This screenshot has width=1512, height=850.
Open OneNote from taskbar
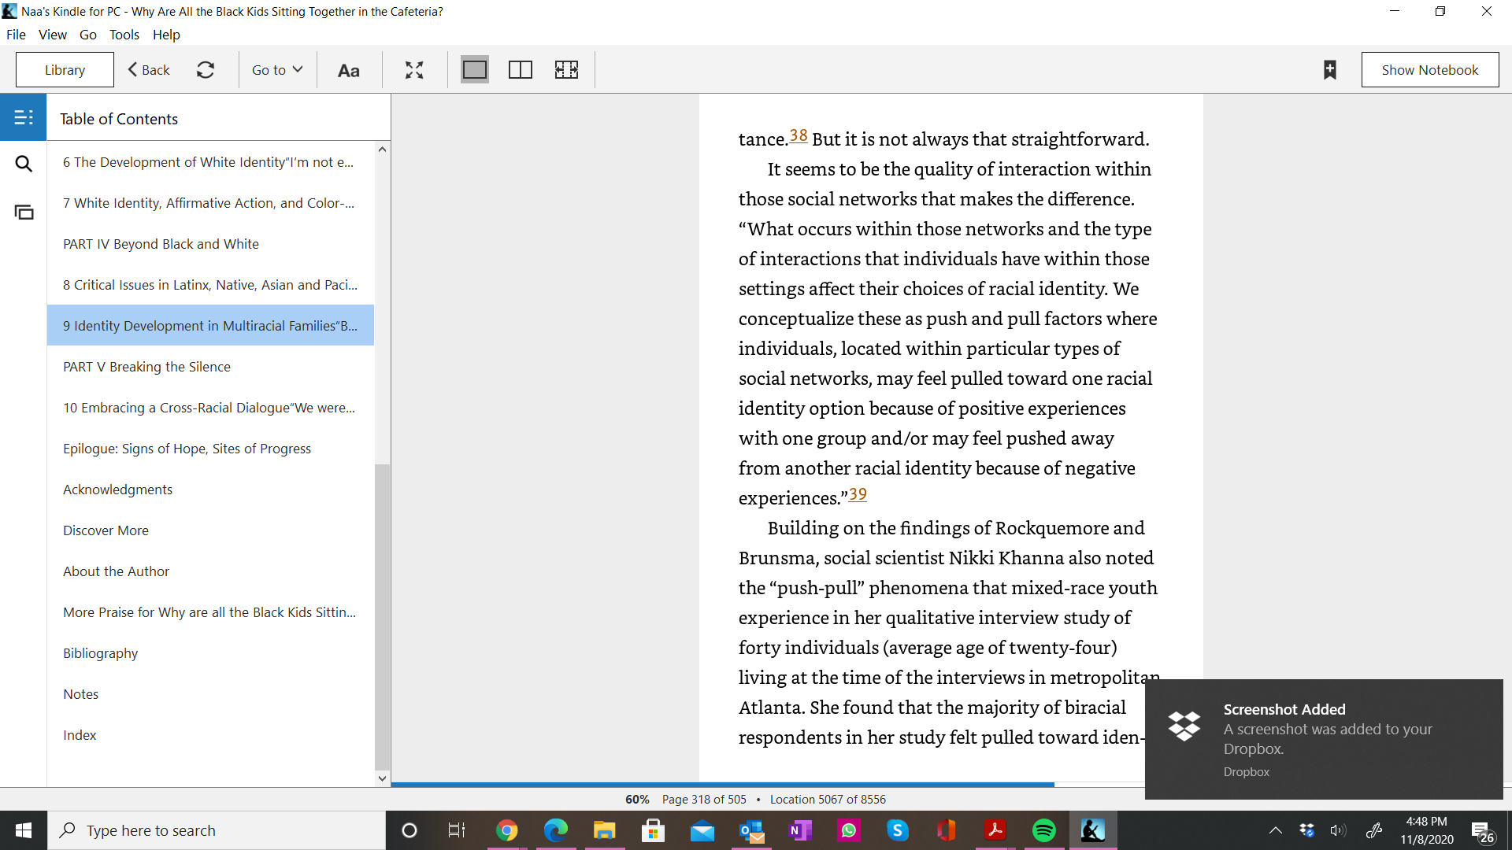[x=800, y=830]
